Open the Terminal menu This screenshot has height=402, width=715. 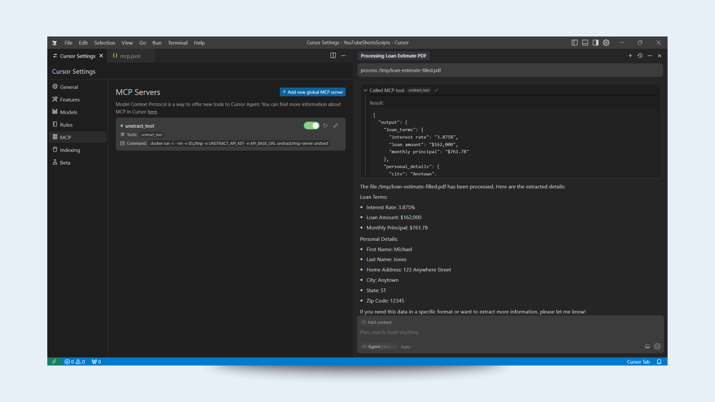pyautogui.click(x=178, y=42)
